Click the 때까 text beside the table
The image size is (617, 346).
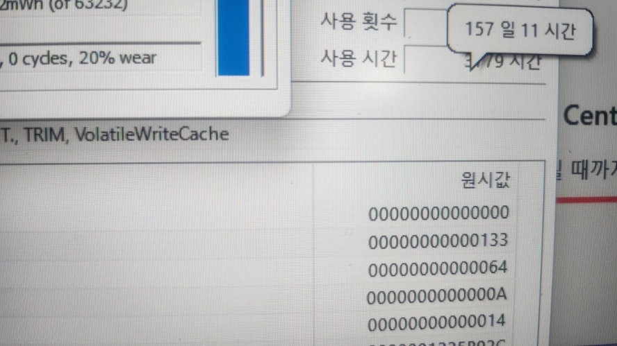click(x=589, y=170)
